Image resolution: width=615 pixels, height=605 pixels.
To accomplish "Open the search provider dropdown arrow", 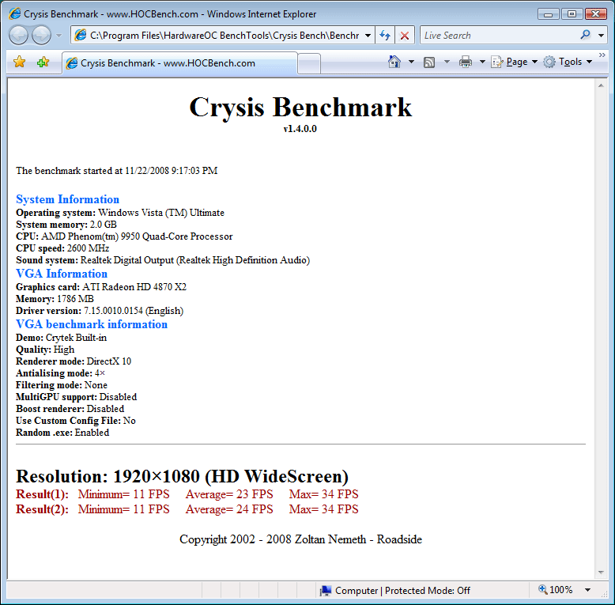I will point(601,36).
